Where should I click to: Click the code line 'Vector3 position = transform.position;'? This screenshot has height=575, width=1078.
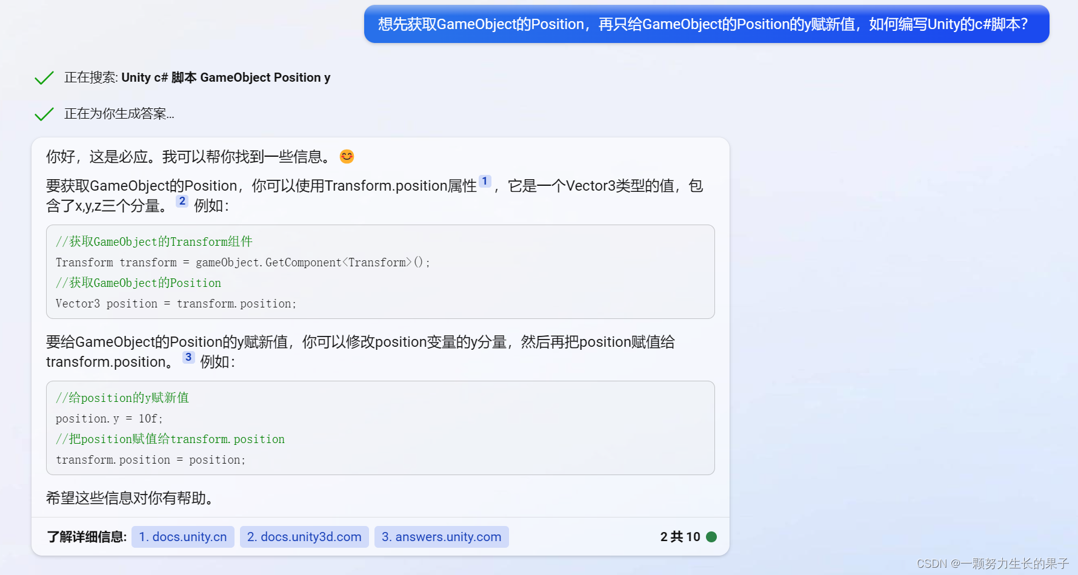point(176,304)
